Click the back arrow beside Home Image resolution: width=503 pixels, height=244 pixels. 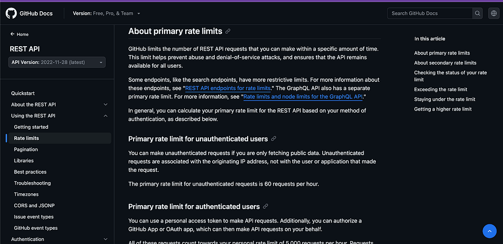(x=12, y=34)
